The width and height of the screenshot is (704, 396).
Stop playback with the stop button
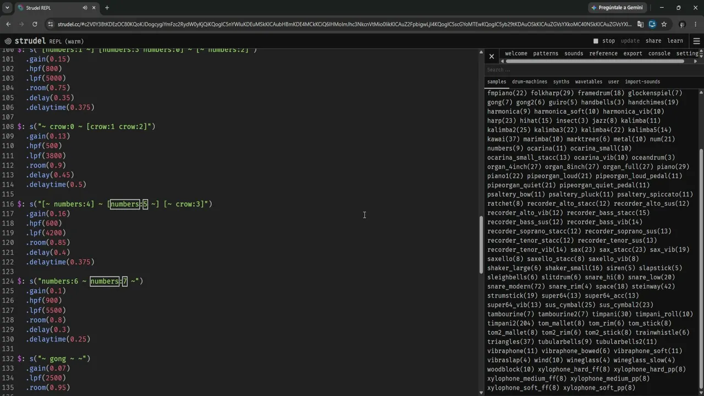pyautogui.click(x=604, y=41)
